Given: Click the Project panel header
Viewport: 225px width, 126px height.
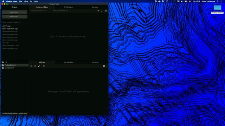Looking at the screenshot, I should click(14, 7).
